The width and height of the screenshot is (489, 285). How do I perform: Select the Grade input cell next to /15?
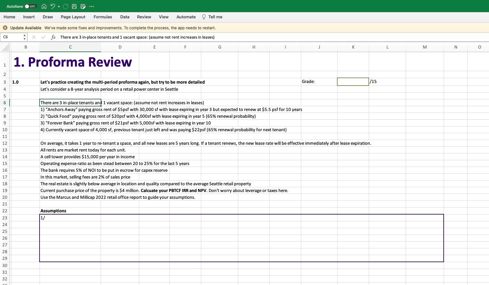point(353,81)
